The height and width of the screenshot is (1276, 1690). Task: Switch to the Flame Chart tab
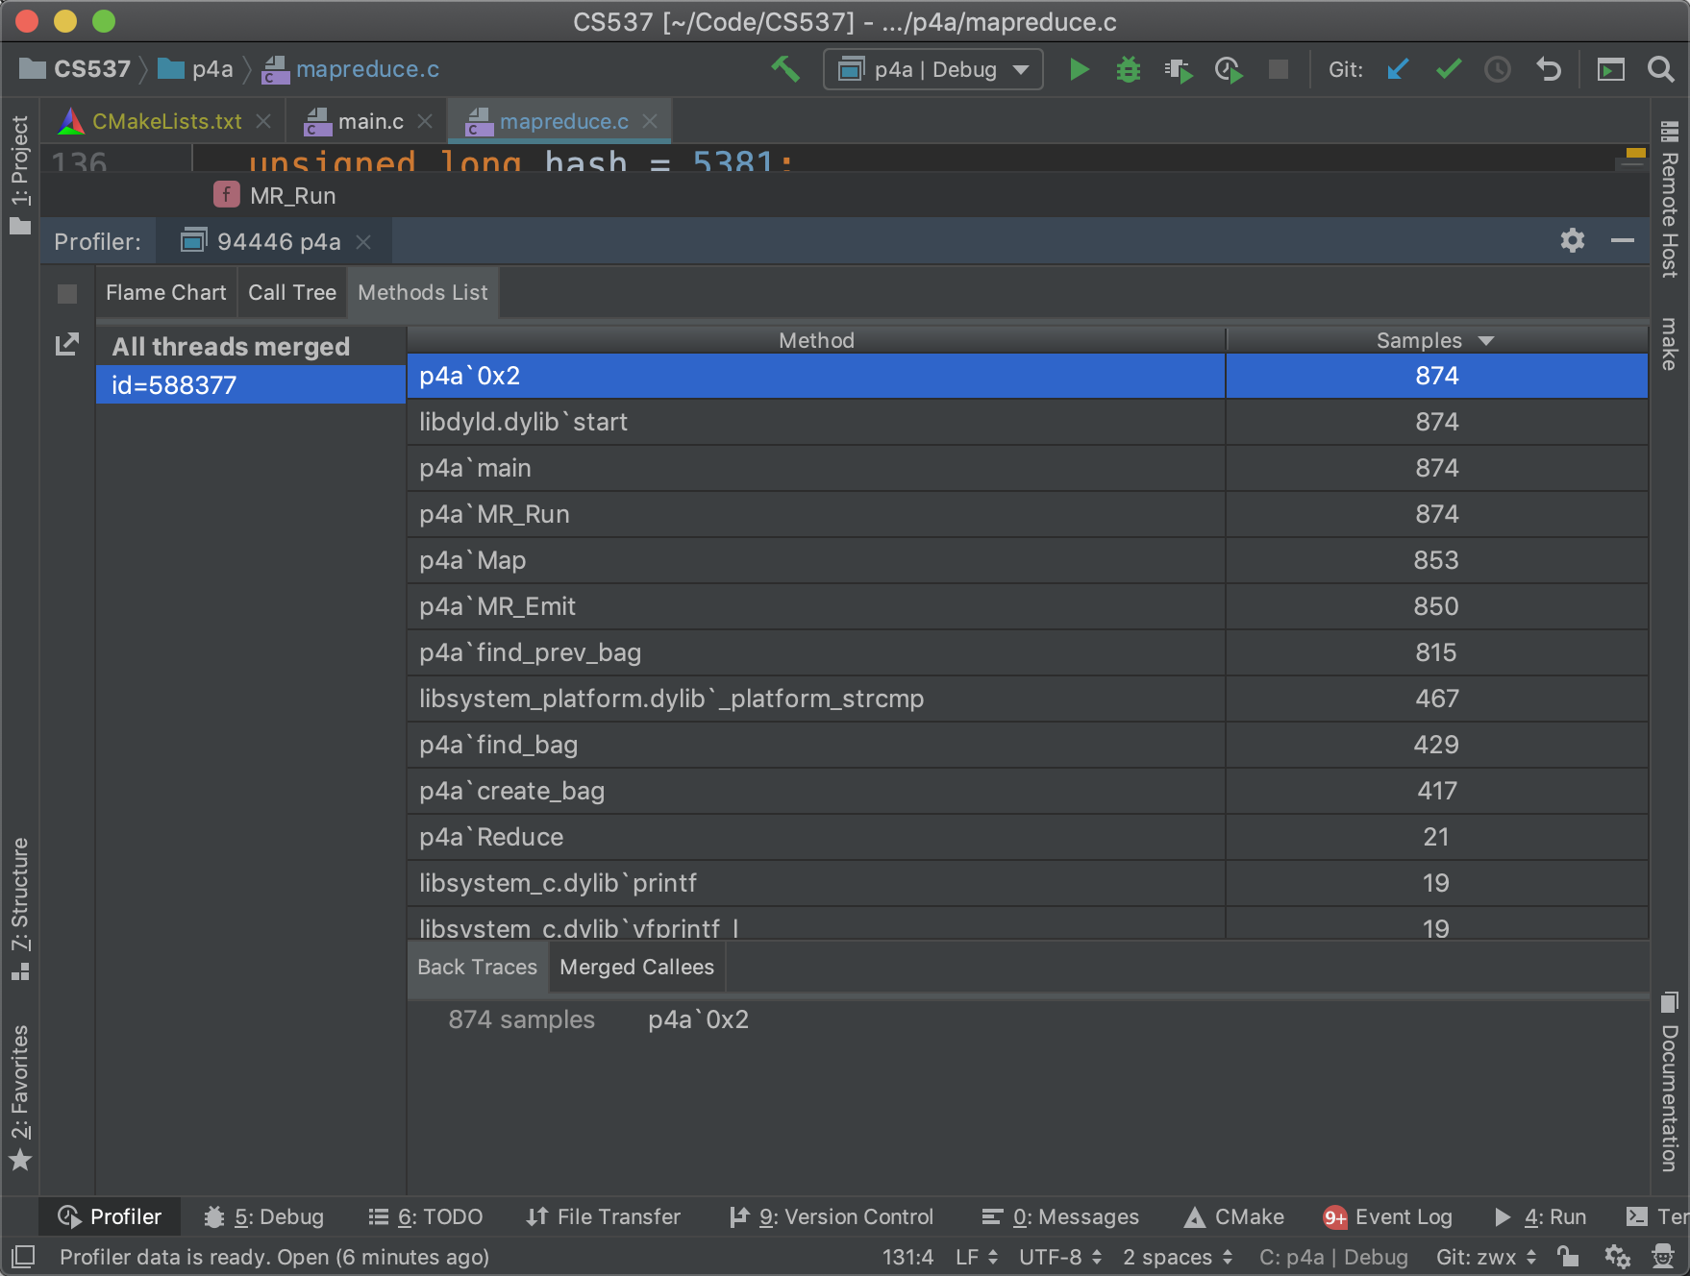click(165, 292)
